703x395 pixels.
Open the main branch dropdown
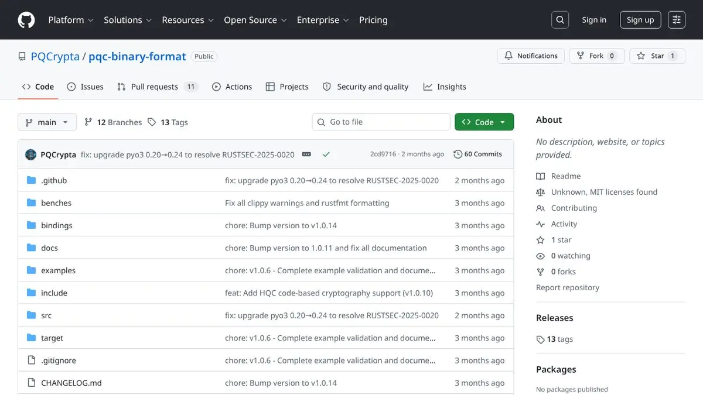[47, 122]
